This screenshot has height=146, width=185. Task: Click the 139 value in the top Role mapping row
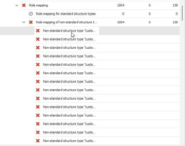pyautogui.click(x=175, y=5)
